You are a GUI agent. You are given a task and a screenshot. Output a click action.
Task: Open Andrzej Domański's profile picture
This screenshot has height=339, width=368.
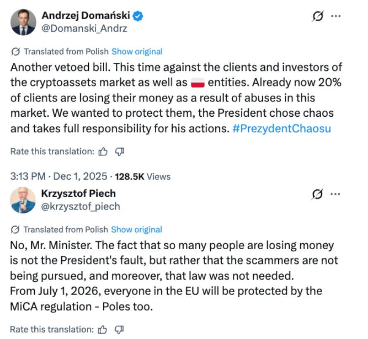coord(23,22)
